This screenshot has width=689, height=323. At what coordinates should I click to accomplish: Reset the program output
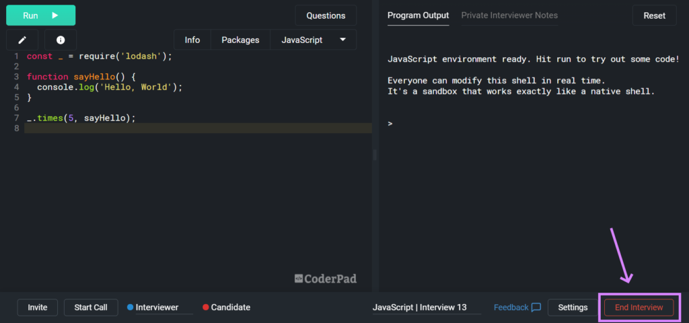[x=654, y=15]
